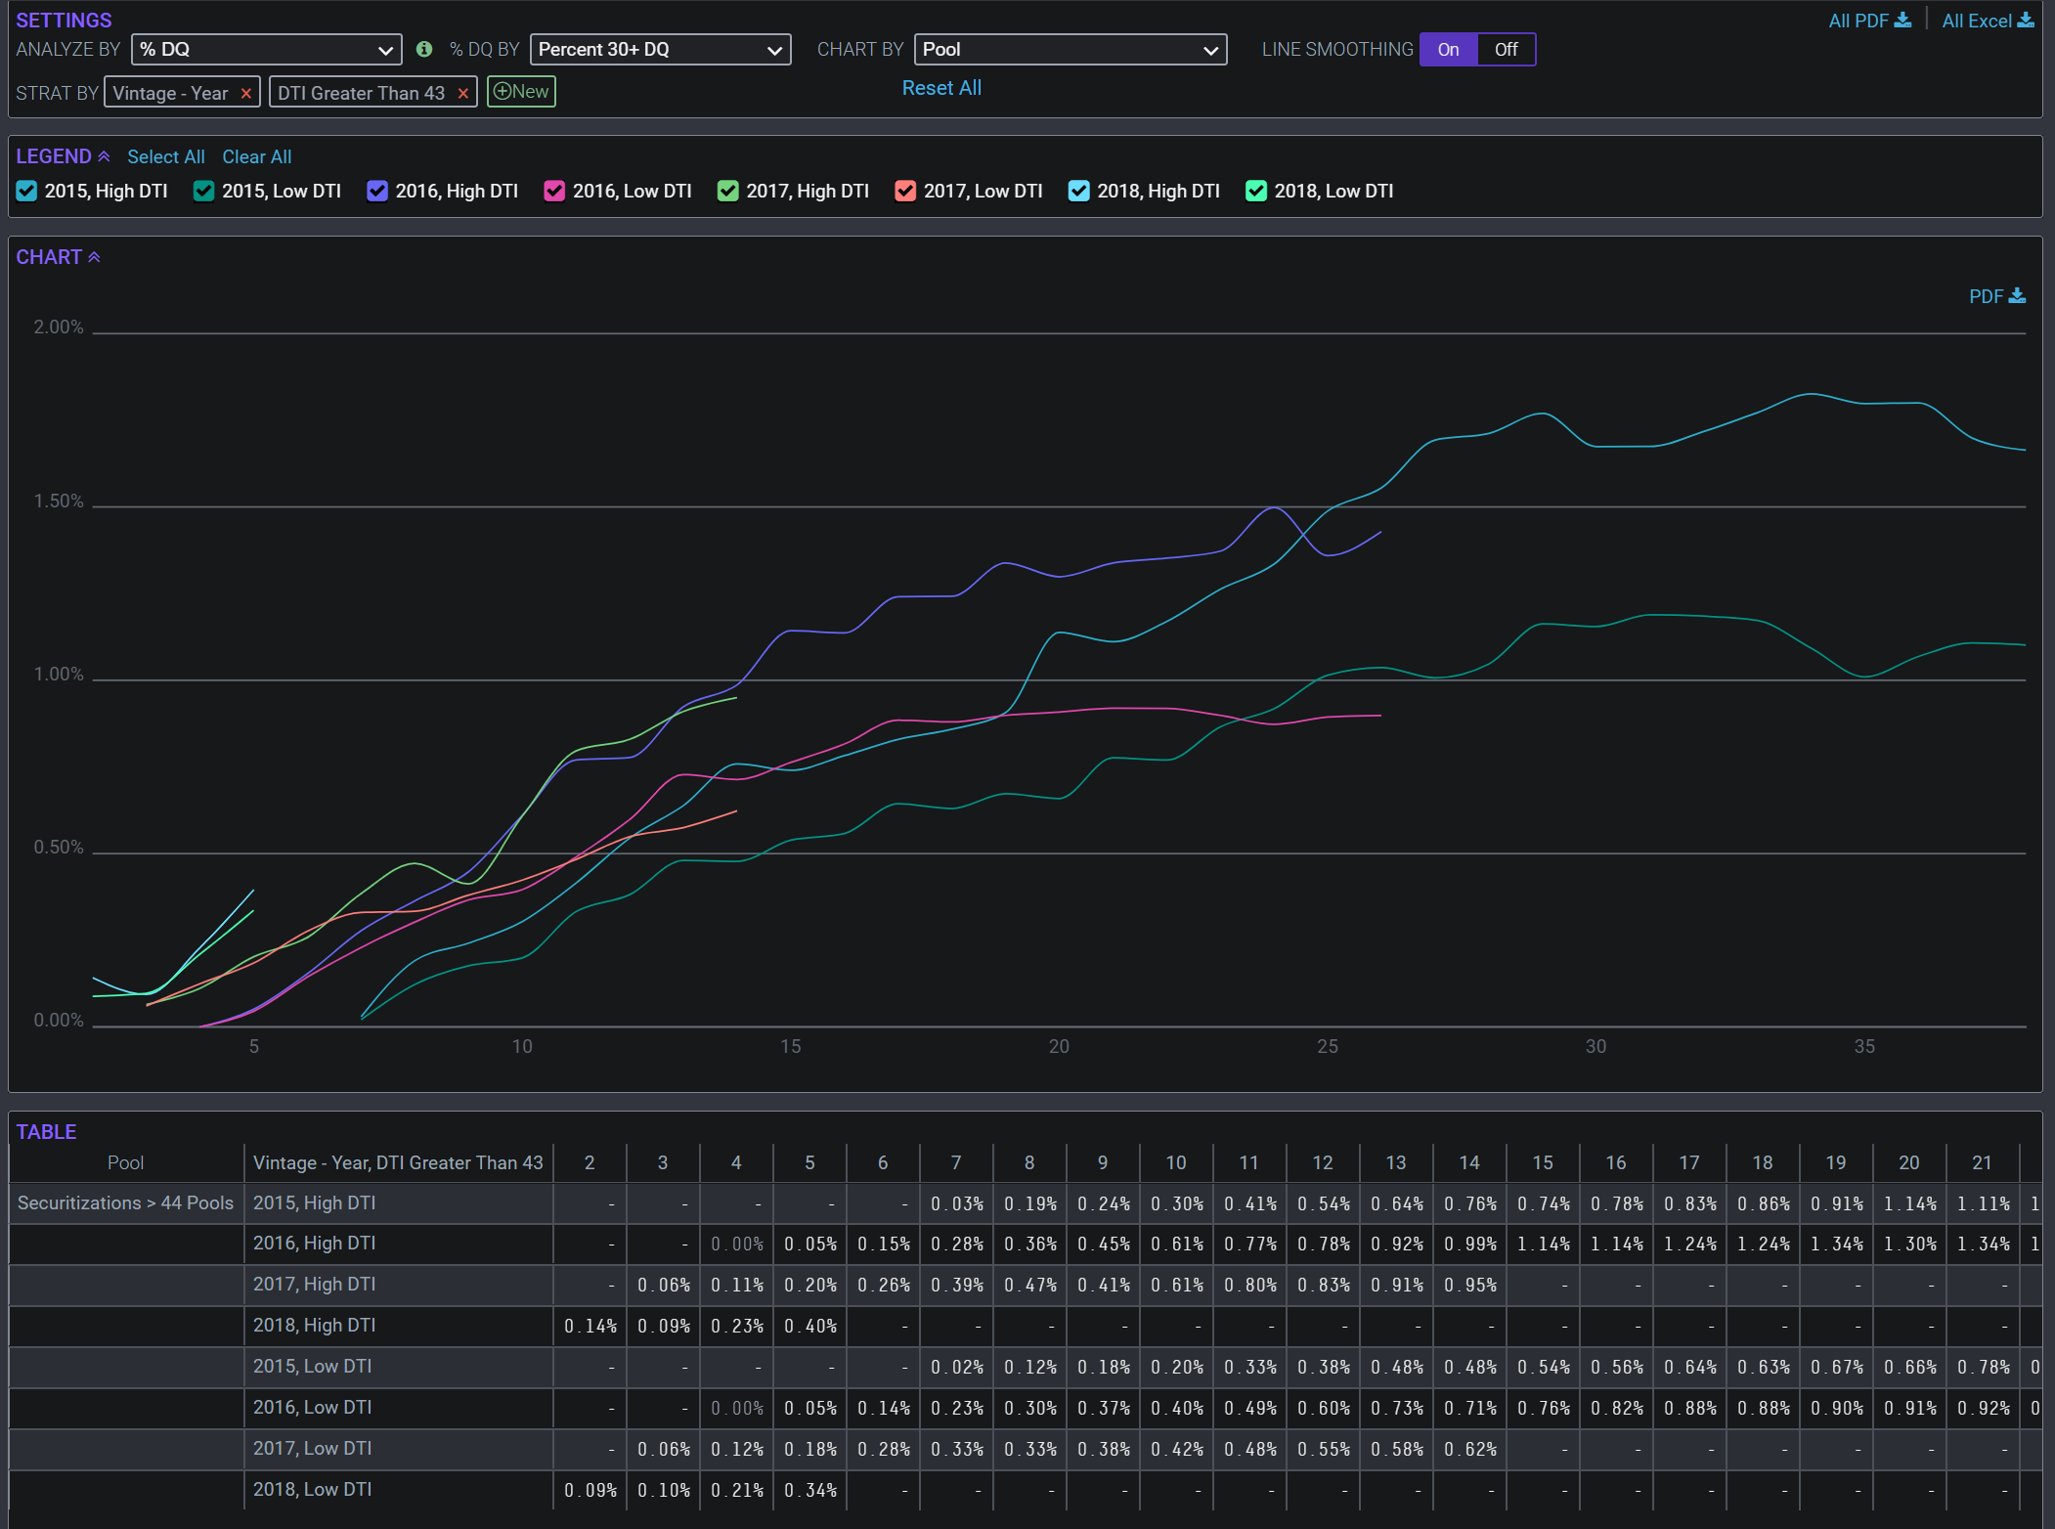Collapse the Legend section chevron
Screen dimensions: 2055x1529
coord(104,156)
